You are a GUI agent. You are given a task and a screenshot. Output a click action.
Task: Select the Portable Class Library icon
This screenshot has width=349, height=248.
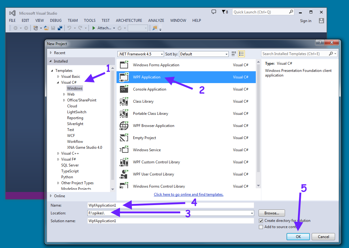point(124,113)
